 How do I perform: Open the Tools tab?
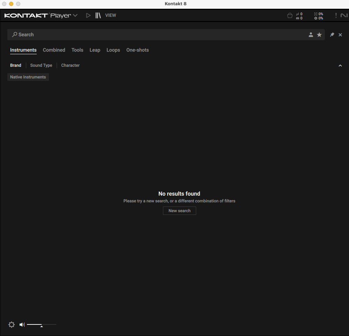click(77, 50)
